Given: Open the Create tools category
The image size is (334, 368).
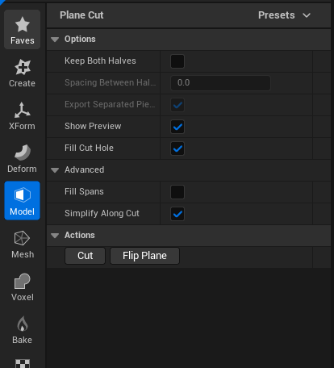Looking at the screenshot, I should click(x=23, y=73).
